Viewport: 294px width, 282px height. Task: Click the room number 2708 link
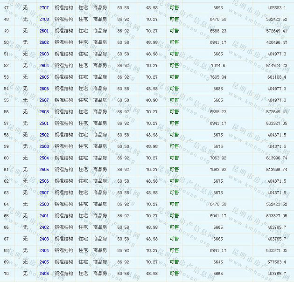pos(44,20)
